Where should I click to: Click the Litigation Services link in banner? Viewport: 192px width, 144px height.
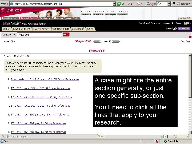tap(123, 15)
